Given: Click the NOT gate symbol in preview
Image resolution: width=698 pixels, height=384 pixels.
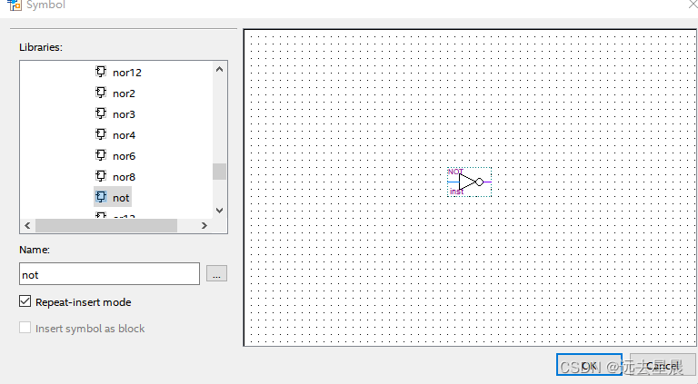Looking at the screenshot, I should point(470,182).
